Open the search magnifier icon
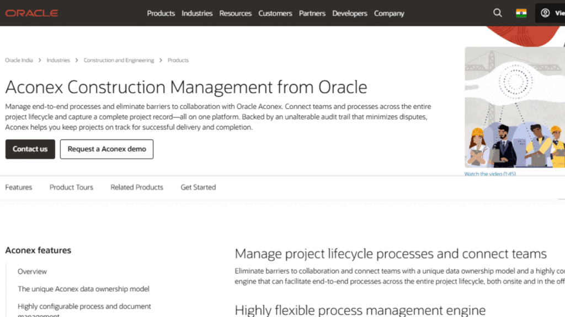Image resolution: width=565 pixels, height=317 pixels. coord(498,13)
